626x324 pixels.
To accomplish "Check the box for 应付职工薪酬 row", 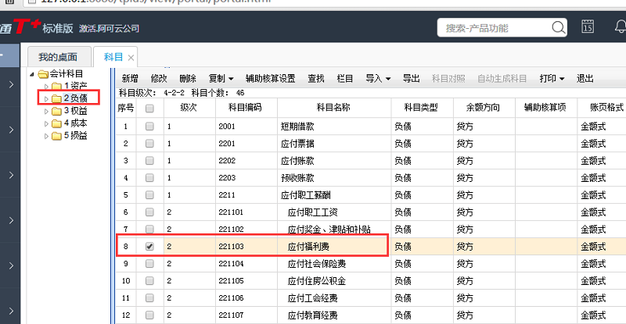I will [149, 195].
